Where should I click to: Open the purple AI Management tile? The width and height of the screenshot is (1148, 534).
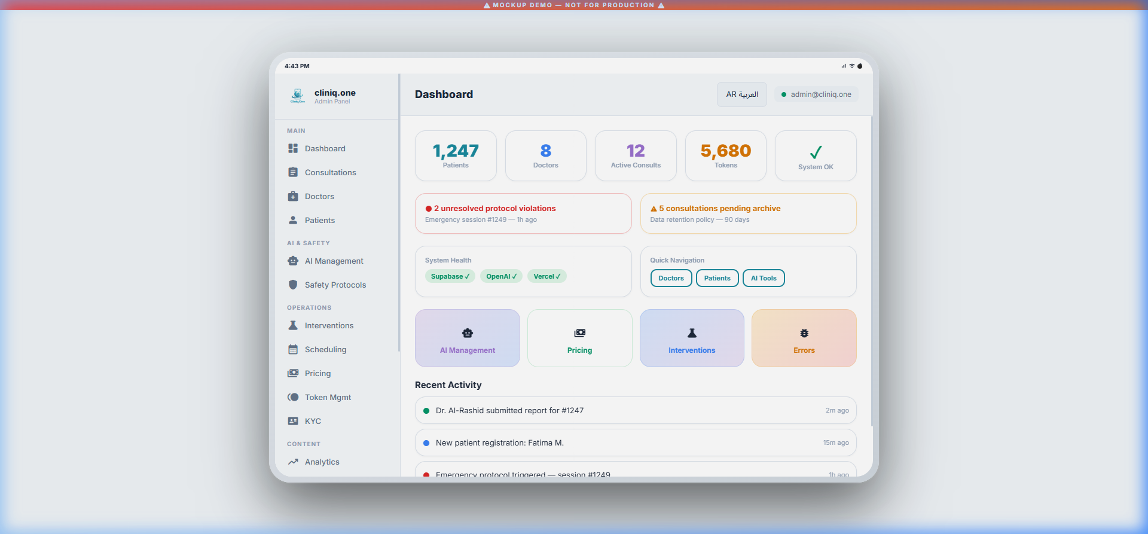(467, 338)
